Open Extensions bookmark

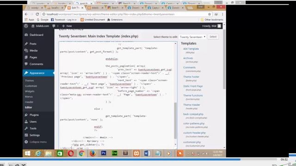115,19
